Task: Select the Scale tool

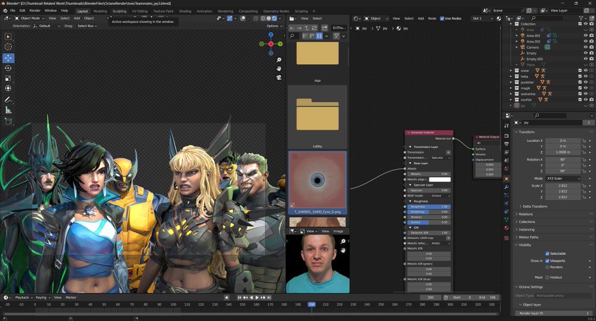Action: [8, 78]
